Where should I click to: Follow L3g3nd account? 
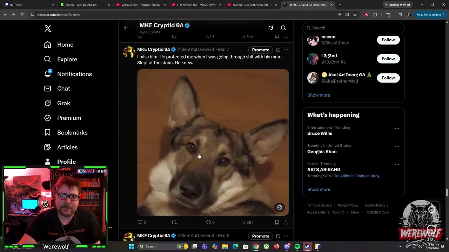click(388, 59)
